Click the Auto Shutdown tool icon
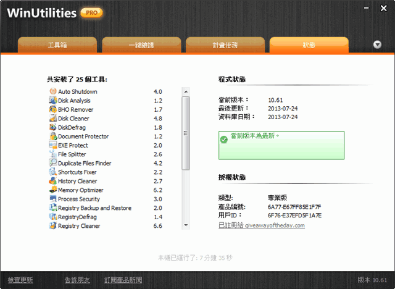The height and width of the screenshot is (289, 395). coord(53,91)
